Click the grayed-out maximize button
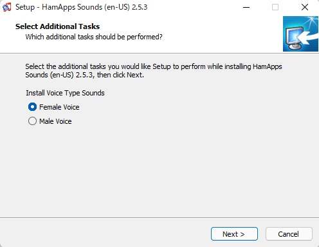The image size is (319, 247). click(275, 7)
